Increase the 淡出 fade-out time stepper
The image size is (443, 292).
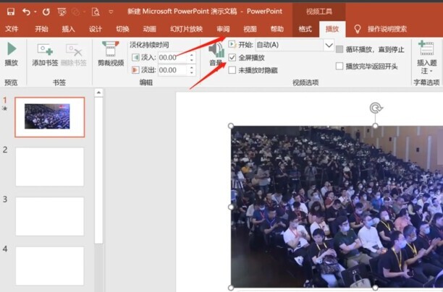(192, 67)
